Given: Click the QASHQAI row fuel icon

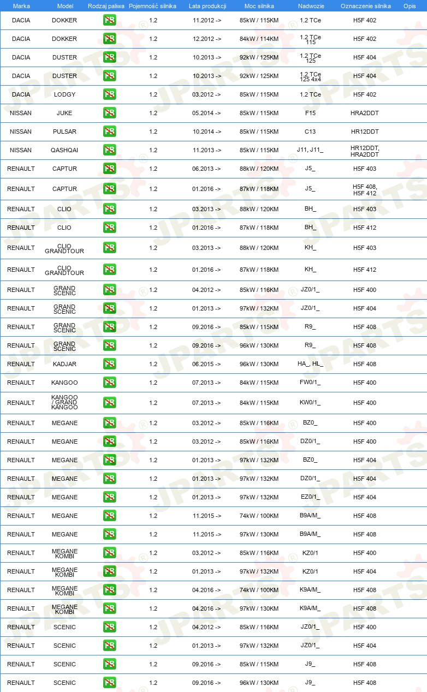Looking at the screenshot, I should point(109,150).
